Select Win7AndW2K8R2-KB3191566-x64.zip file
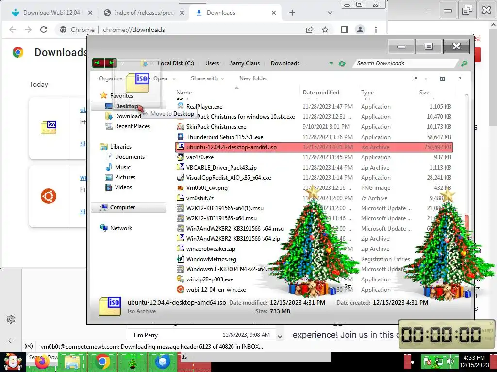This screenshot has width=497, height=372. tap(233, 238)
